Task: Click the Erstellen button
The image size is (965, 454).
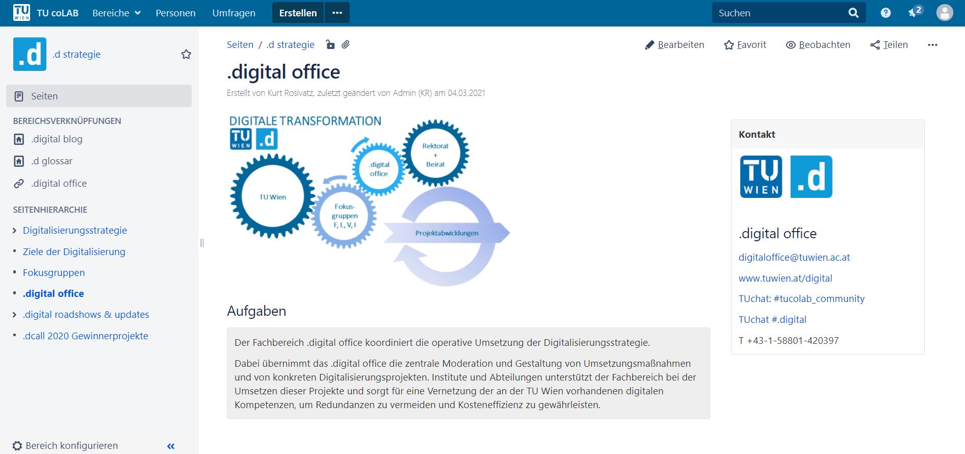Action: pos(298,13)
